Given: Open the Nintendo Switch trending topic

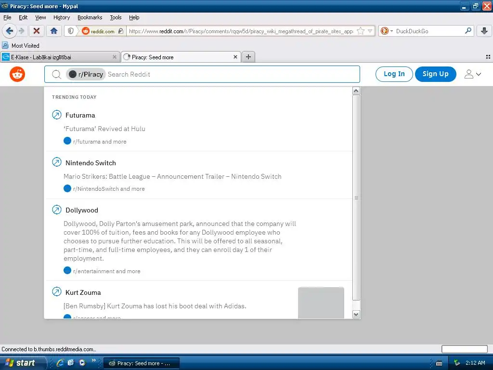Looking at the screenshot, I should point(91,163).
